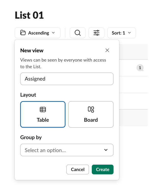Click the folder icon beside Ascending

[x=23, y=33]
